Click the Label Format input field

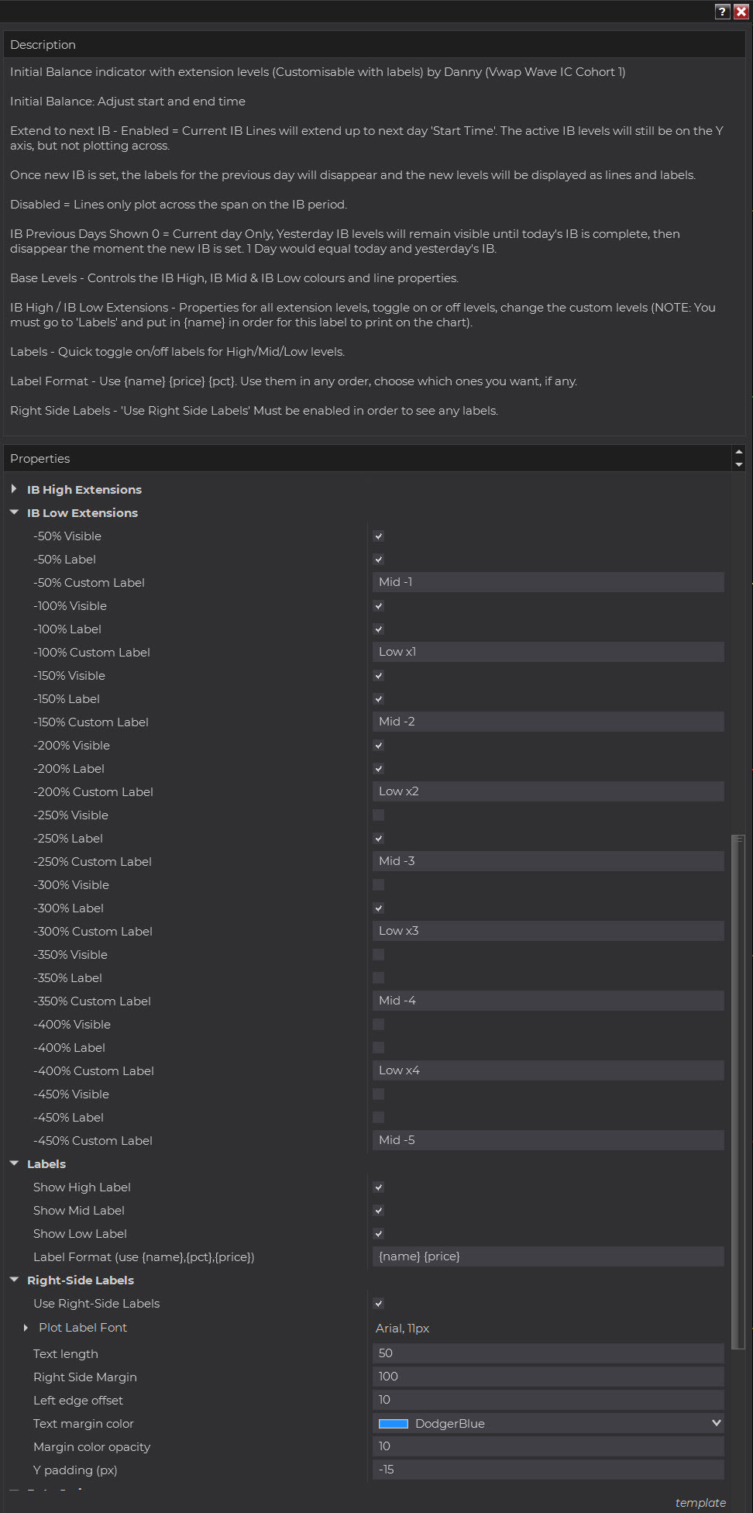(548, 1256)
